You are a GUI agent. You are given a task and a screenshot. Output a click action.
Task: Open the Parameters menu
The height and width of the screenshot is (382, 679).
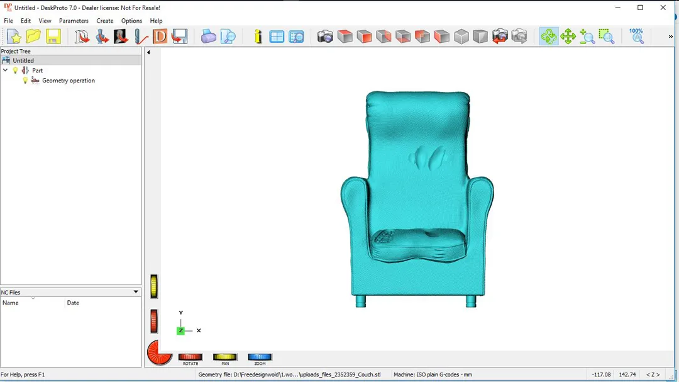tap(74, 21)
